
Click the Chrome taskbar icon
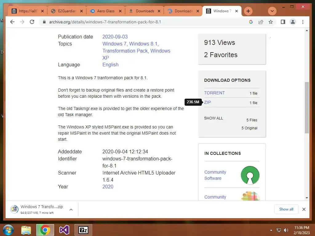pos(45,230)
